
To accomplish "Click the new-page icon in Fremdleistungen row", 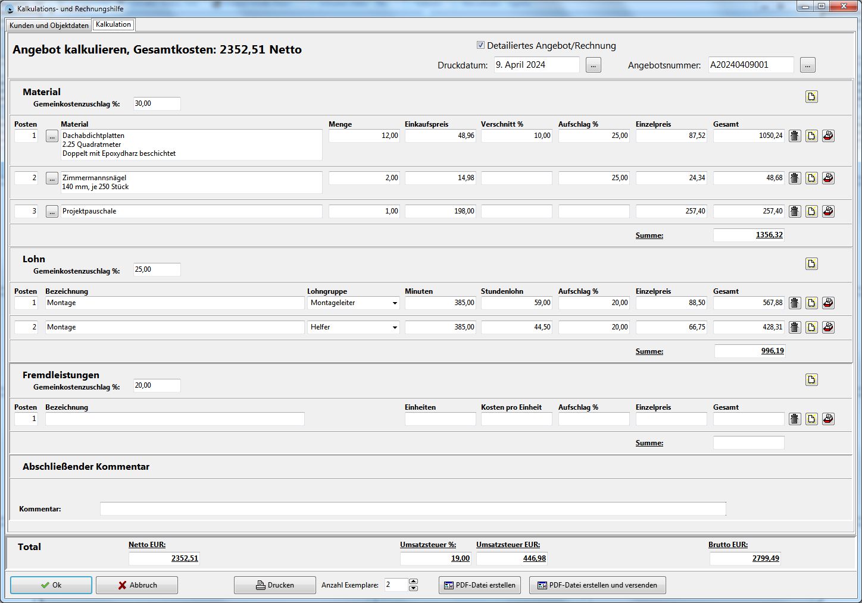I will pos(811,419).
